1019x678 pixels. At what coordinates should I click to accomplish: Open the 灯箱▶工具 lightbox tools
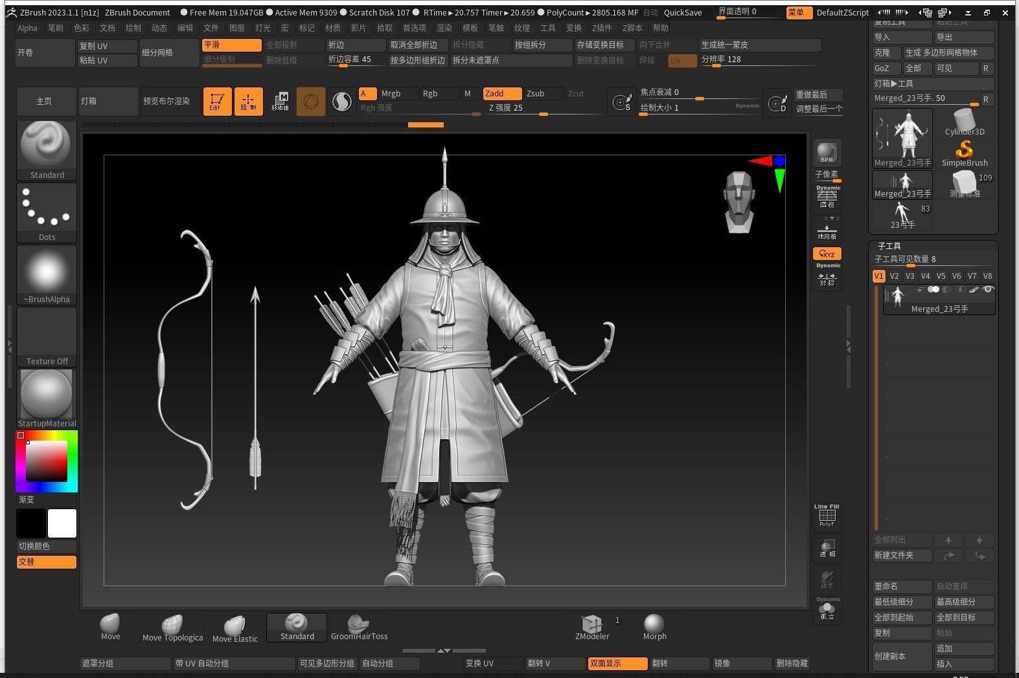click(x=933, y=84)
